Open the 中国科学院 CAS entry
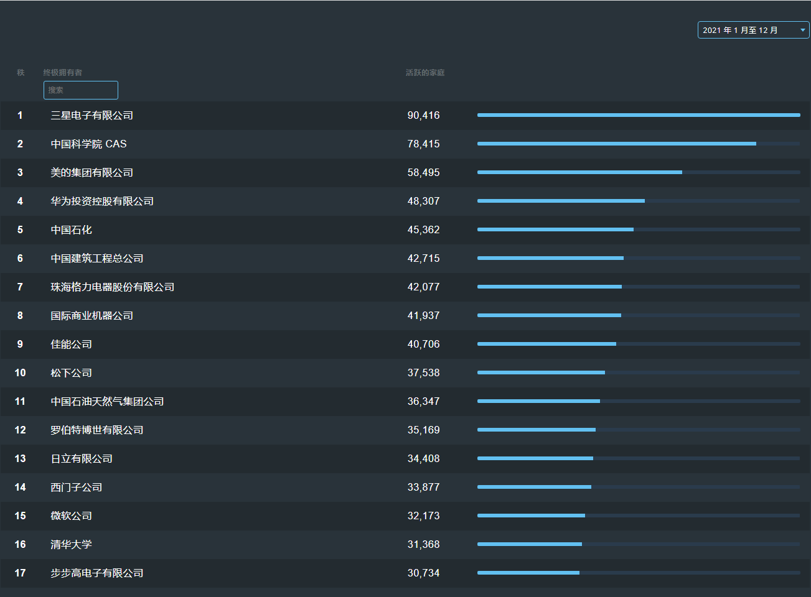 pyautogui.click(x=88, y=144)
